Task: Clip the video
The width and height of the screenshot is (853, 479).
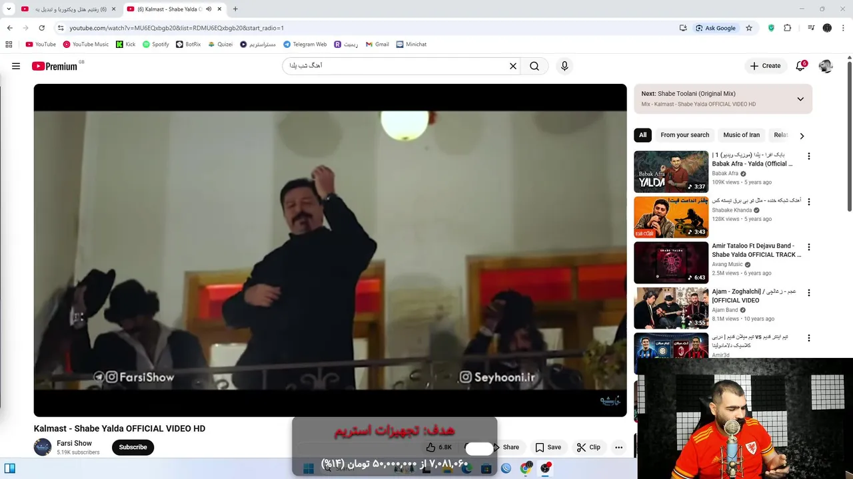Action: pyautogui.click(x=588, y=447)
